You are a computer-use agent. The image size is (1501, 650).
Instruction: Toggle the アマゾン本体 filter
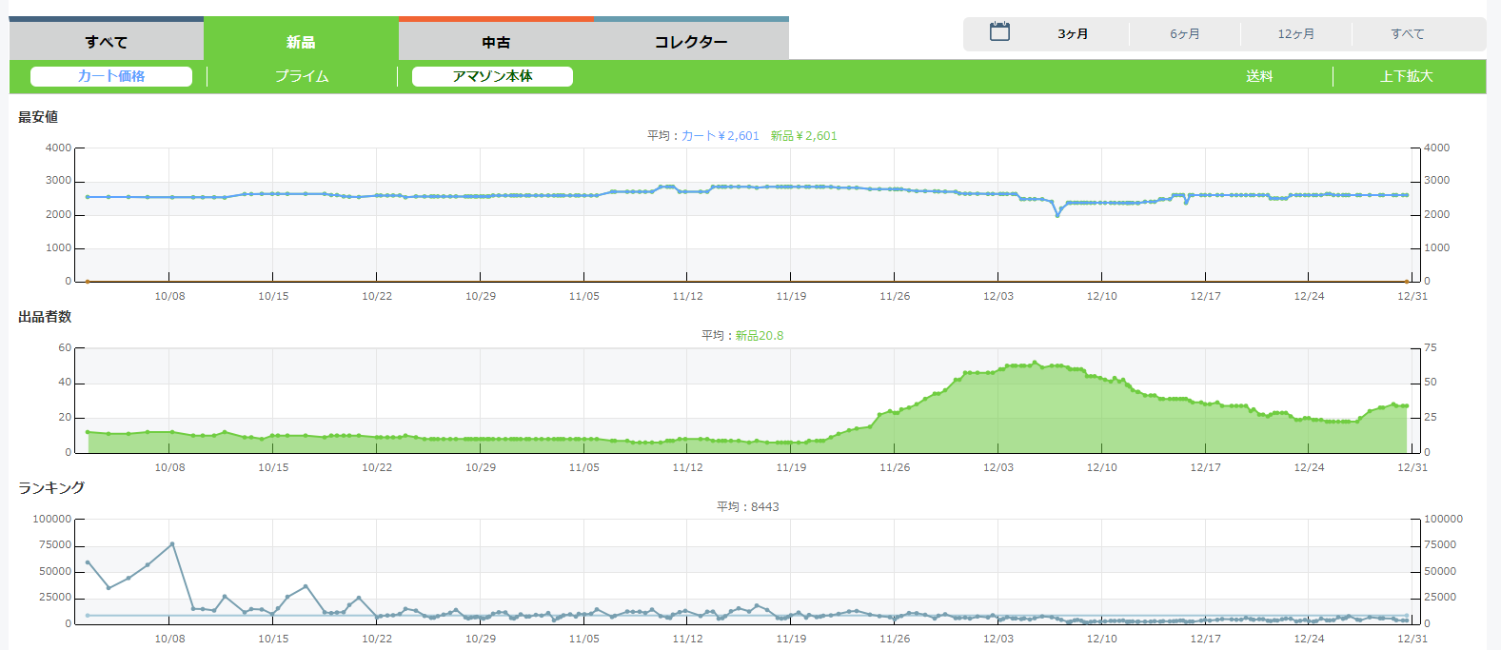492,76
